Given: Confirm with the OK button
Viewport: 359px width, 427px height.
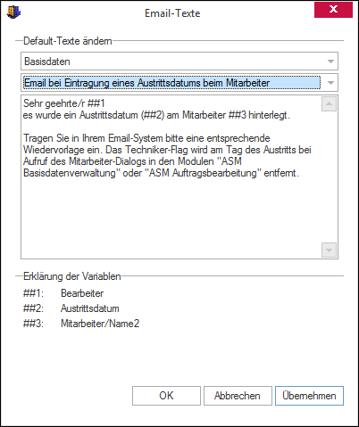Looking at the screenshot, I should (x=166, y=396).
